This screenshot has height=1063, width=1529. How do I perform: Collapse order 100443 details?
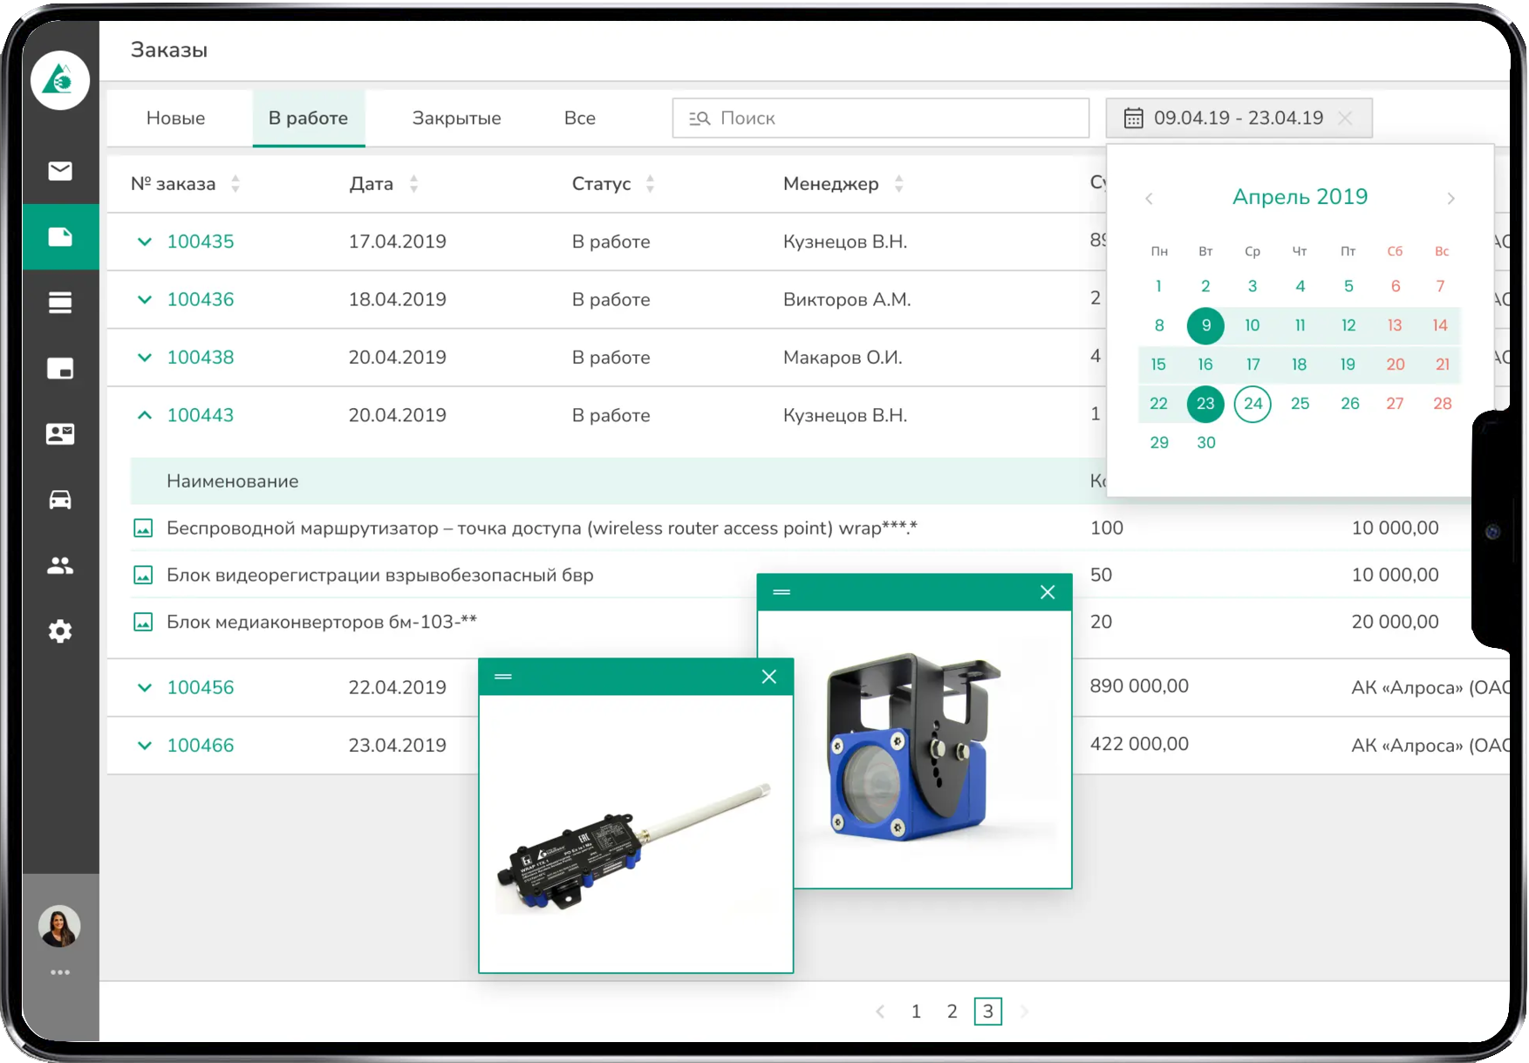(x=145, y=415)
